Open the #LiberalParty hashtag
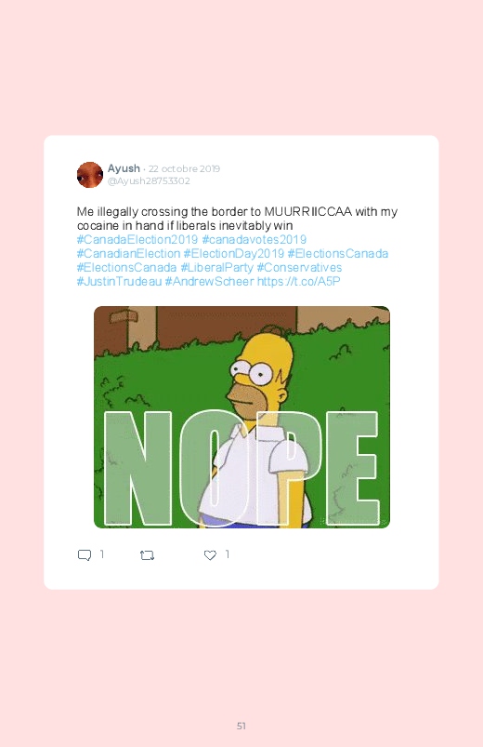The width and height of the screenshot is (483, 747). 216,267
